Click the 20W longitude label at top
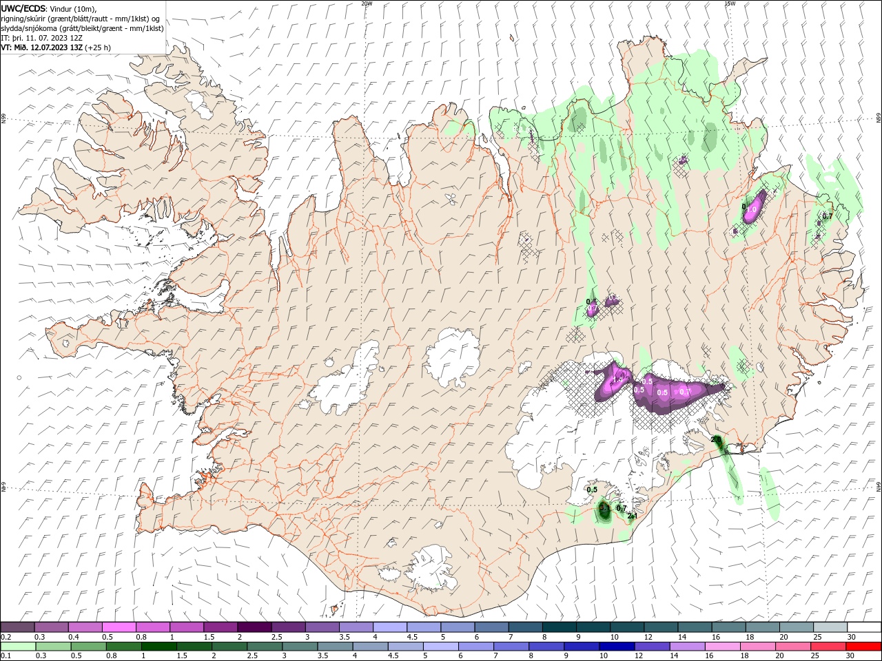 click(367, 3)
